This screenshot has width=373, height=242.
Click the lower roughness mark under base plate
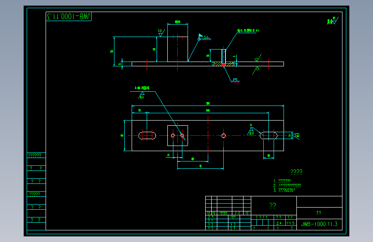(256, 70)
